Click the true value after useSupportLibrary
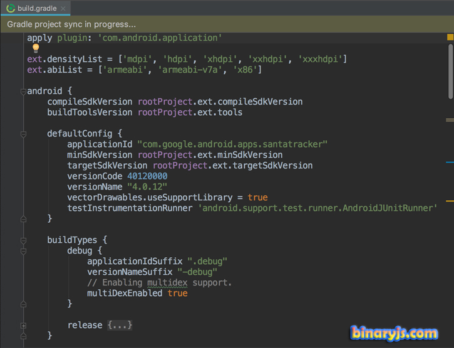The image size is (454, 348). pyautogui.click(x=258, y=197)
